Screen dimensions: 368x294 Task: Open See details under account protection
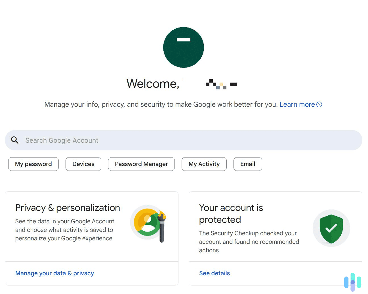pos(214,273)
